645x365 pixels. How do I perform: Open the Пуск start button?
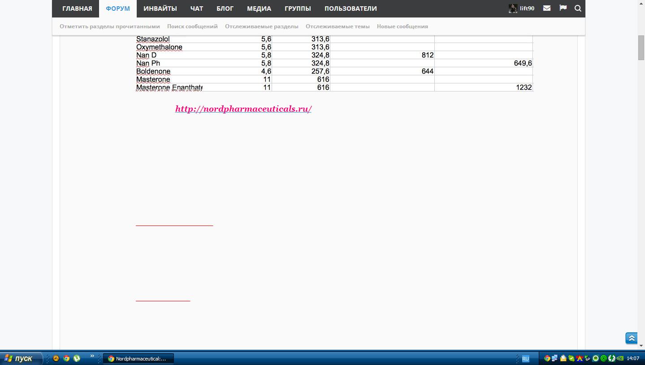(20, 358)
